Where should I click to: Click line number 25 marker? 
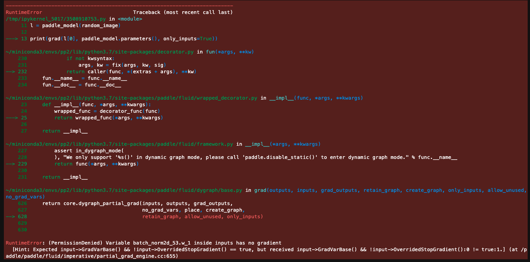point(19,117)
